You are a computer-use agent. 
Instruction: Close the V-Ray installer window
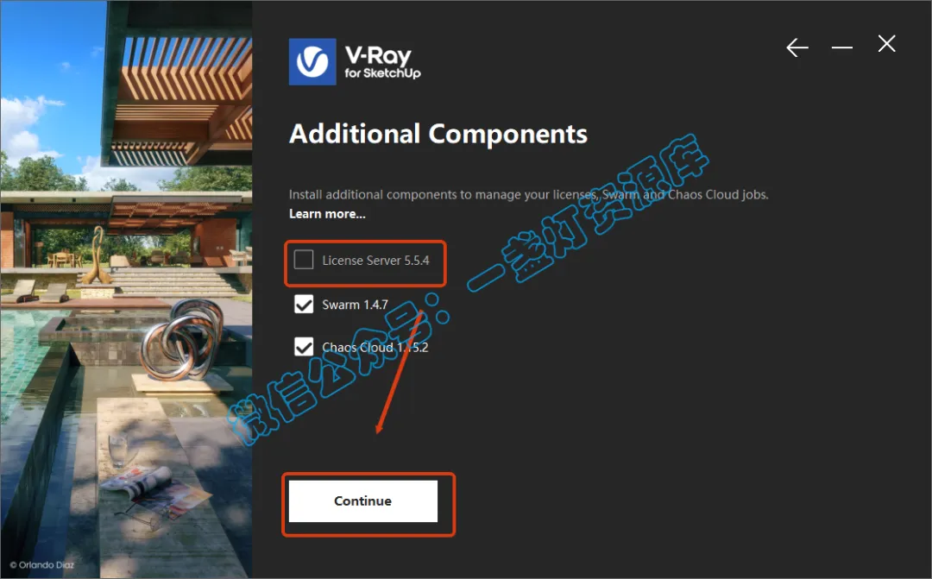886,43
